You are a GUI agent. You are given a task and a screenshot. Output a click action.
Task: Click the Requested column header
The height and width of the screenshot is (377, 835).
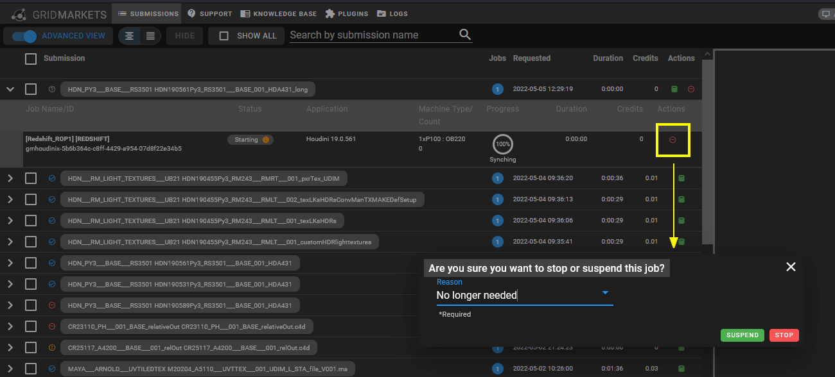point(532,58)
